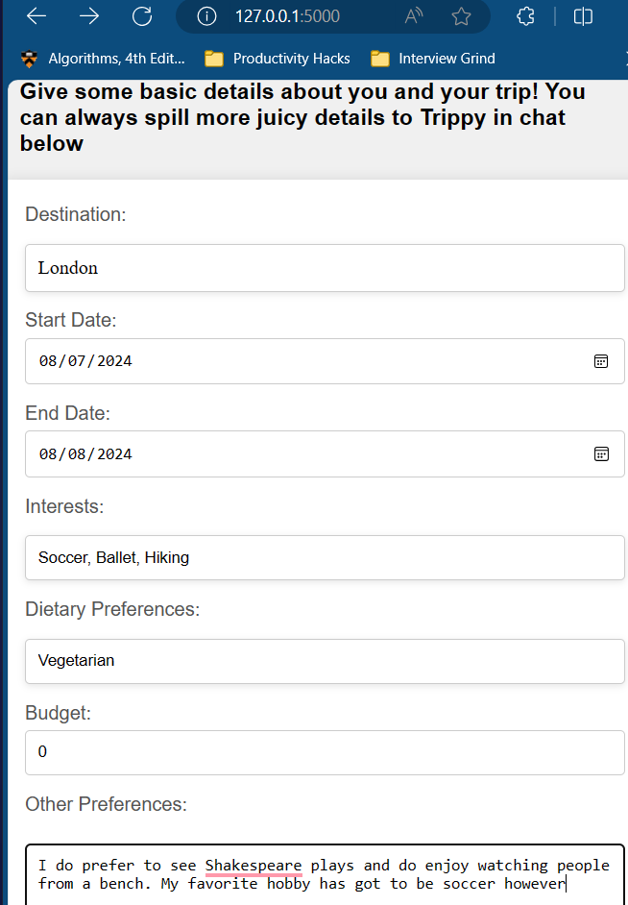Reload the page with refresh icon

(x=142, y=16)
